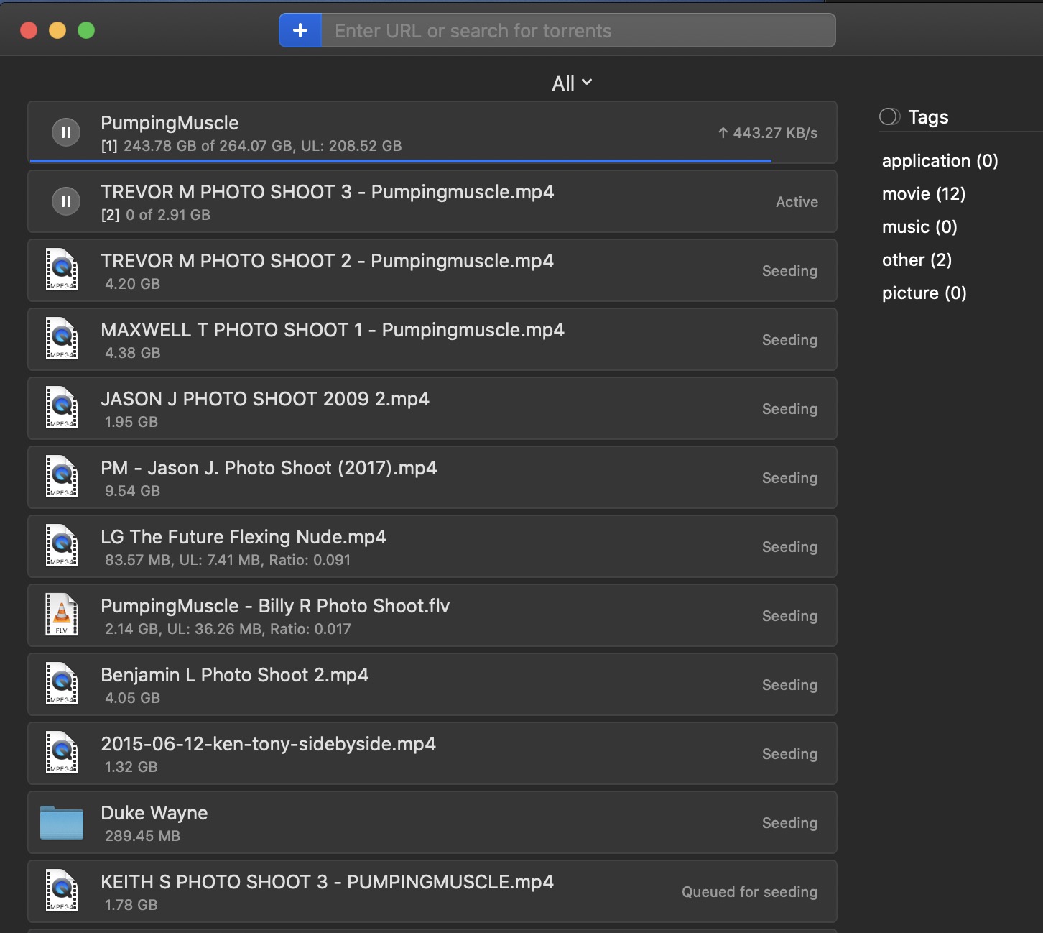The height and width of the screenshot is (933, 1043).
Task: Select the other tag filter
Action: point(917,259)
